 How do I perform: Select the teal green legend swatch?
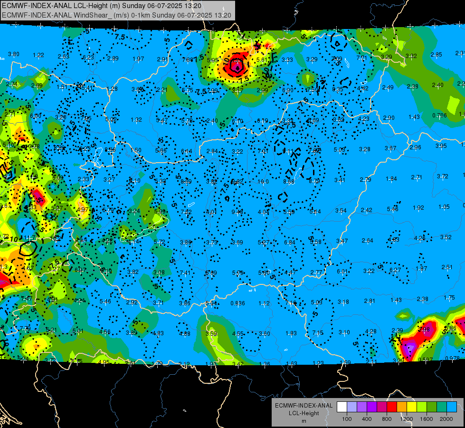click(x=442, y=407)
